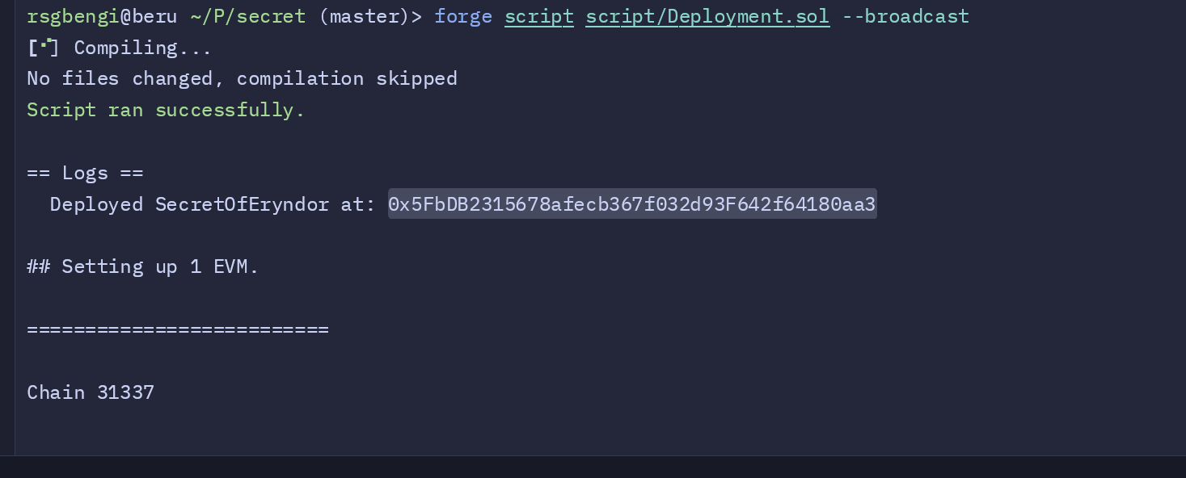
Task: Click the underlined 'script' subcommand word
Action: click(x=538, y=16)
